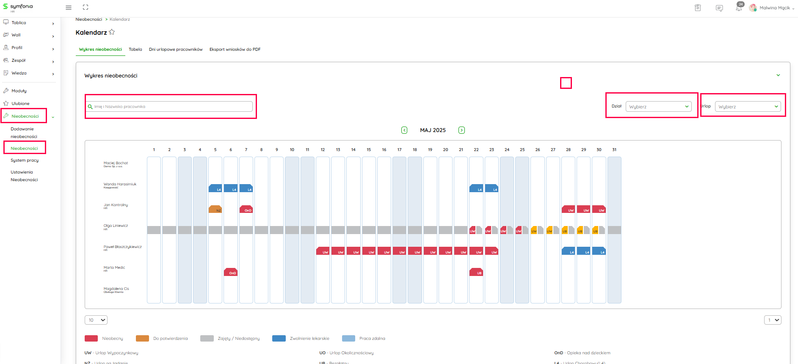Open the rows-per-page dropdown showing 10

tap(96, 320)
